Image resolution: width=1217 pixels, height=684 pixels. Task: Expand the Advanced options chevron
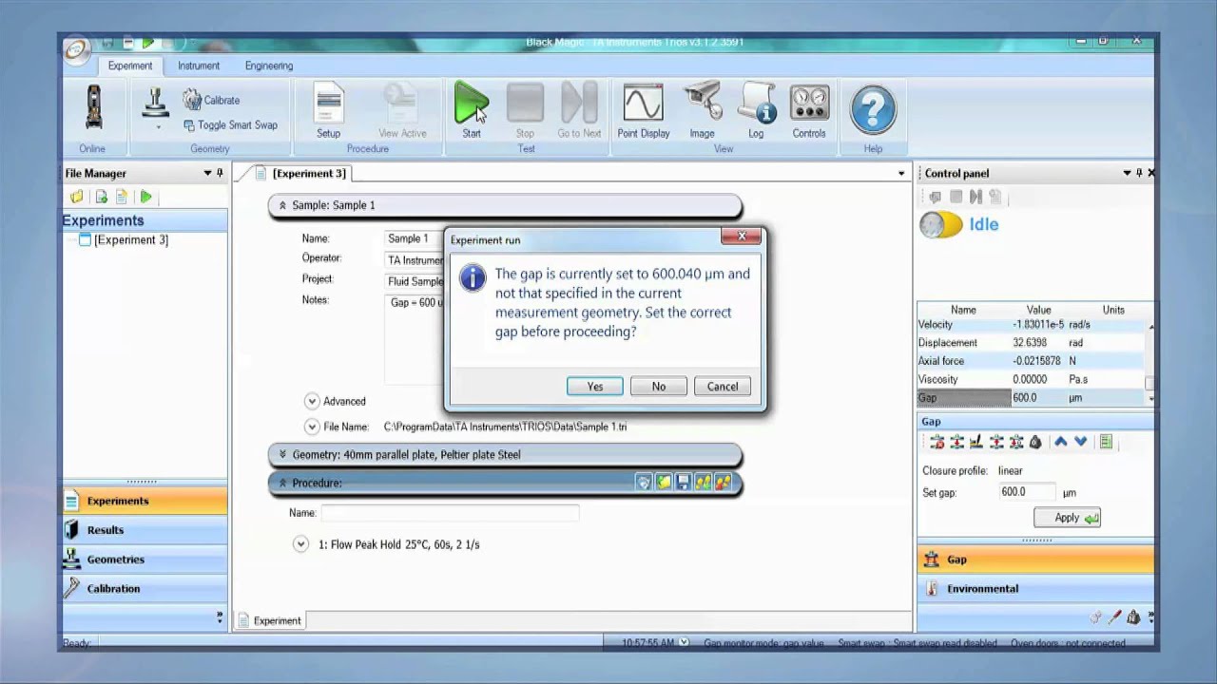coord(312,401)
